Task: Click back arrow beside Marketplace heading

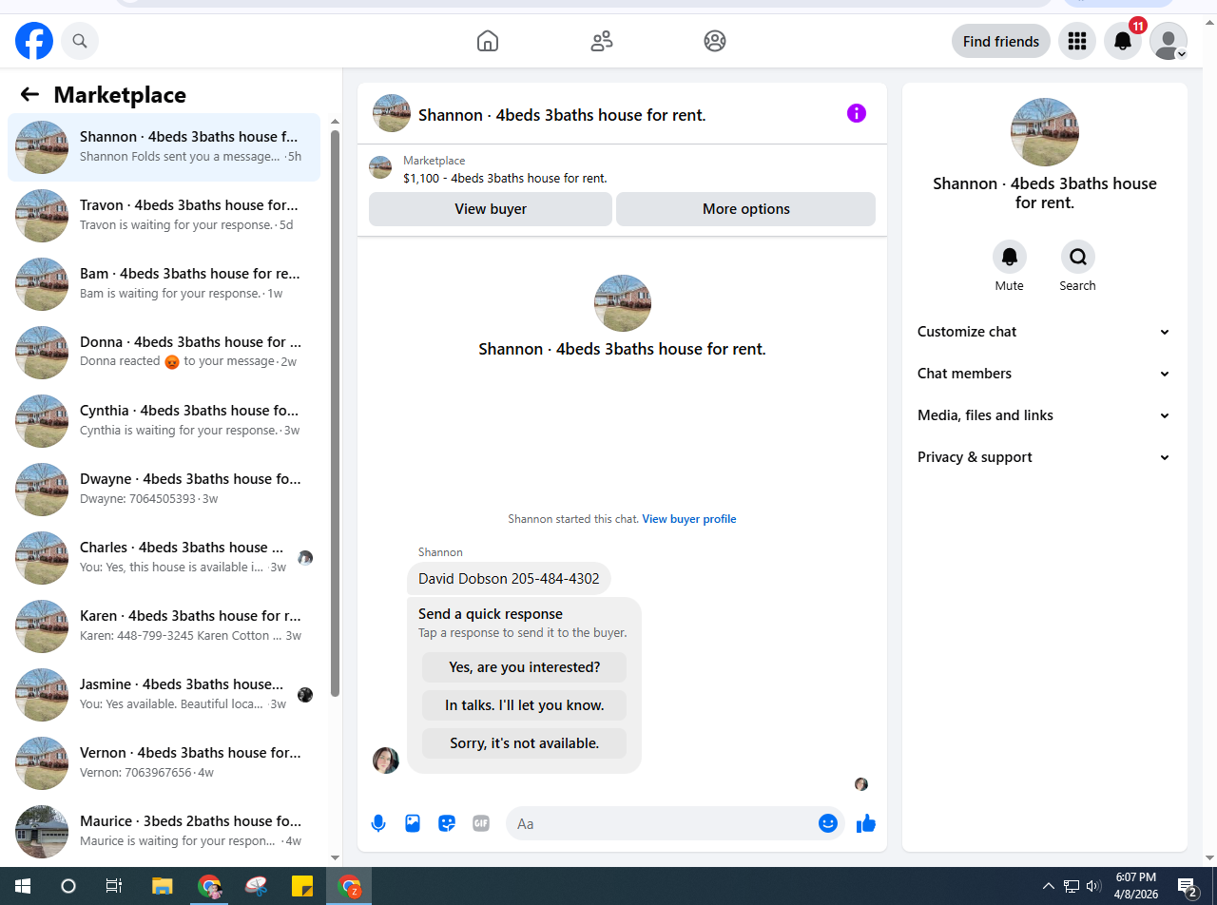Action: tap(29, 94)
